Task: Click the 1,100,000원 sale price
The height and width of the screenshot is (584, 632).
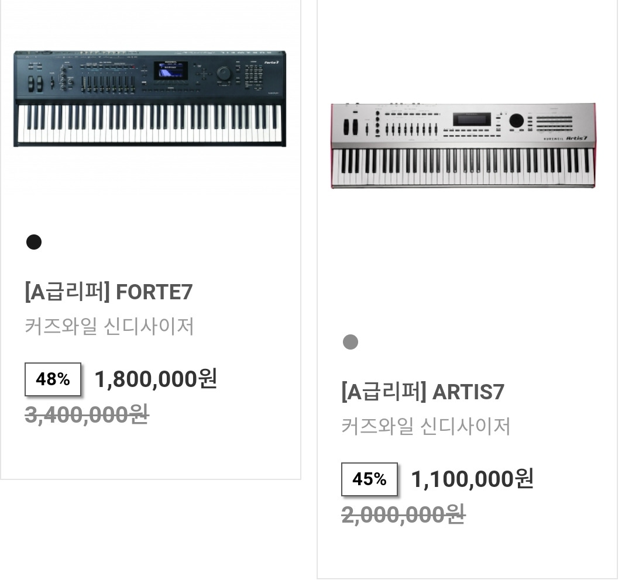Action: tap(472, 479)
